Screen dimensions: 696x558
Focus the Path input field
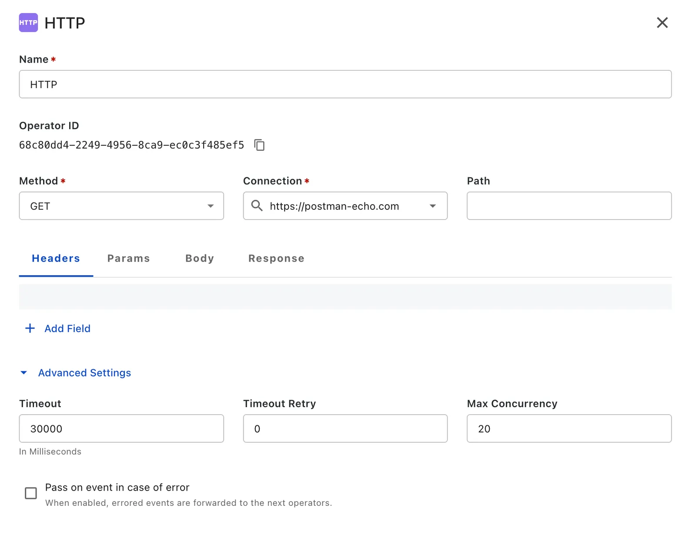[x=569, y=206]
